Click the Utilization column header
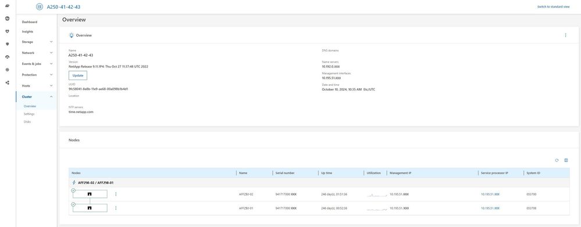The image size is (581, 227). click(373, 173)
